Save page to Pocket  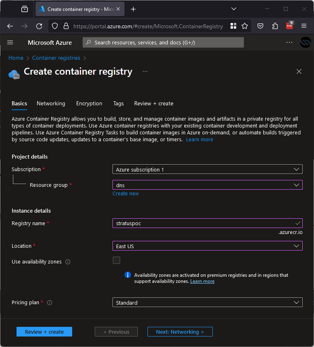[260, 26]
